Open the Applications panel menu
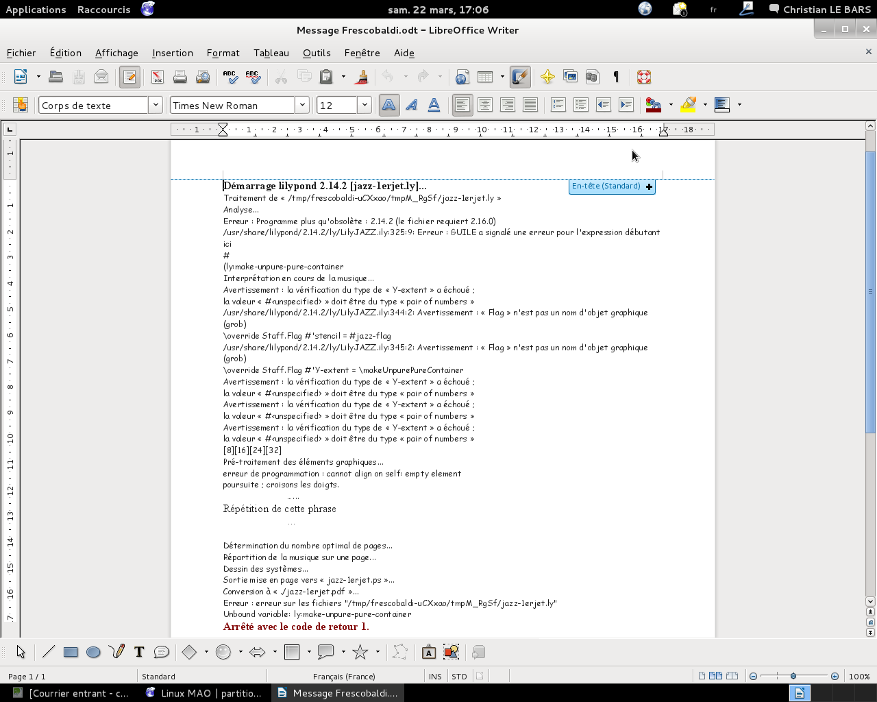Viewport: 877px width, 702px height. coord(36,10)
